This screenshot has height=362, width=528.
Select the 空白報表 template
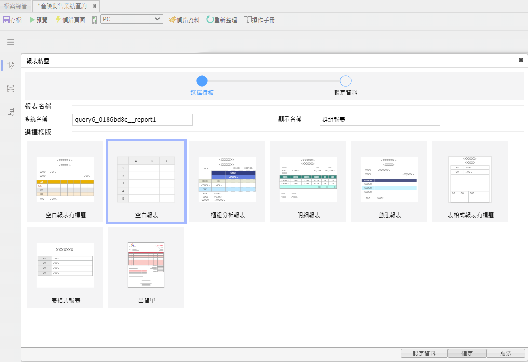(x=146, y=181)
